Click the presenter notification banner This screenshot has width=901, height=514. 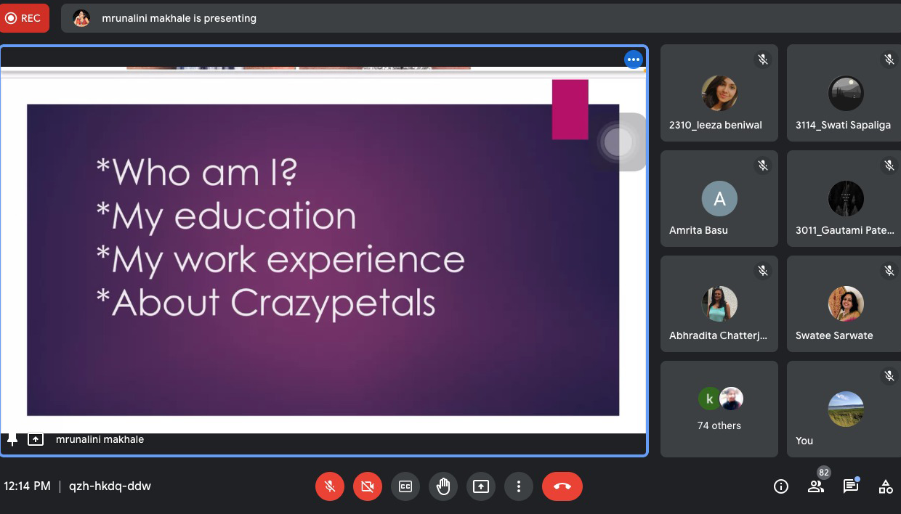tap(178, 18)
